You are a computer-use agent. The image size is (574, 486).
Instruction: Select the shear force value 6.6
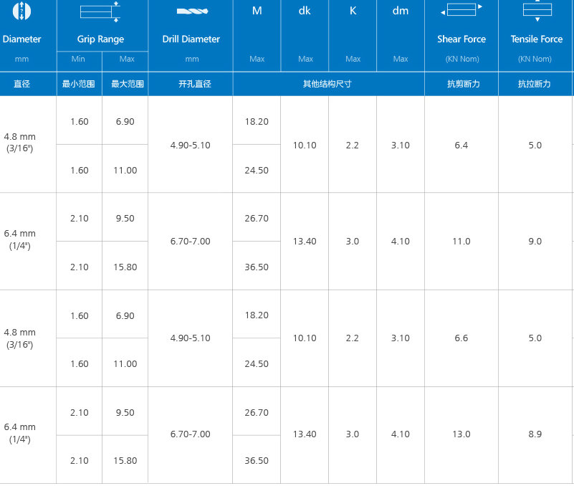coord(461,338)
